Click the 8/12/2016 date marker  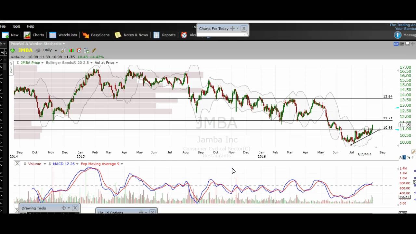pyautogui.click(x=364, y=154)
